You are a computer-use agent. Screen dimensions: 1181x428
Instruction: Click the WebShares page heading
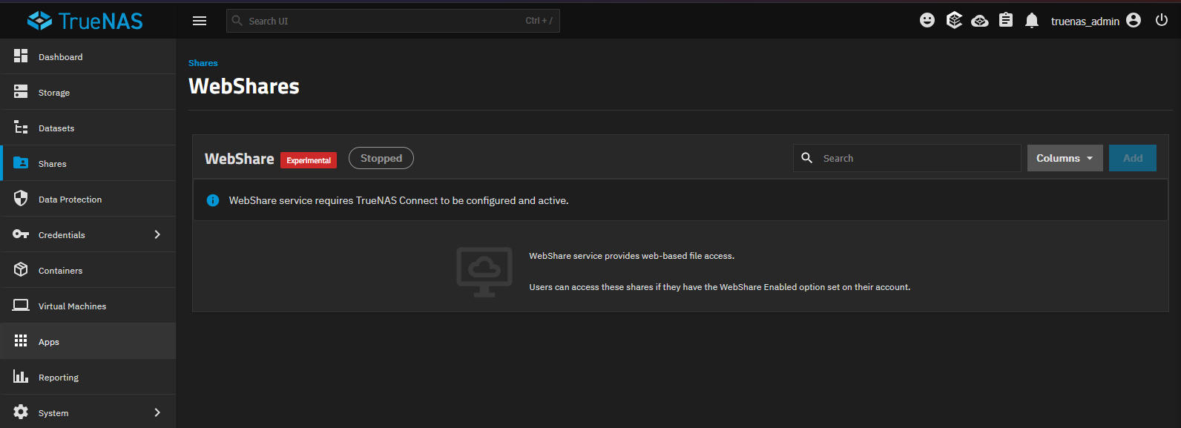pyautogui.click(x=244, y=86)
